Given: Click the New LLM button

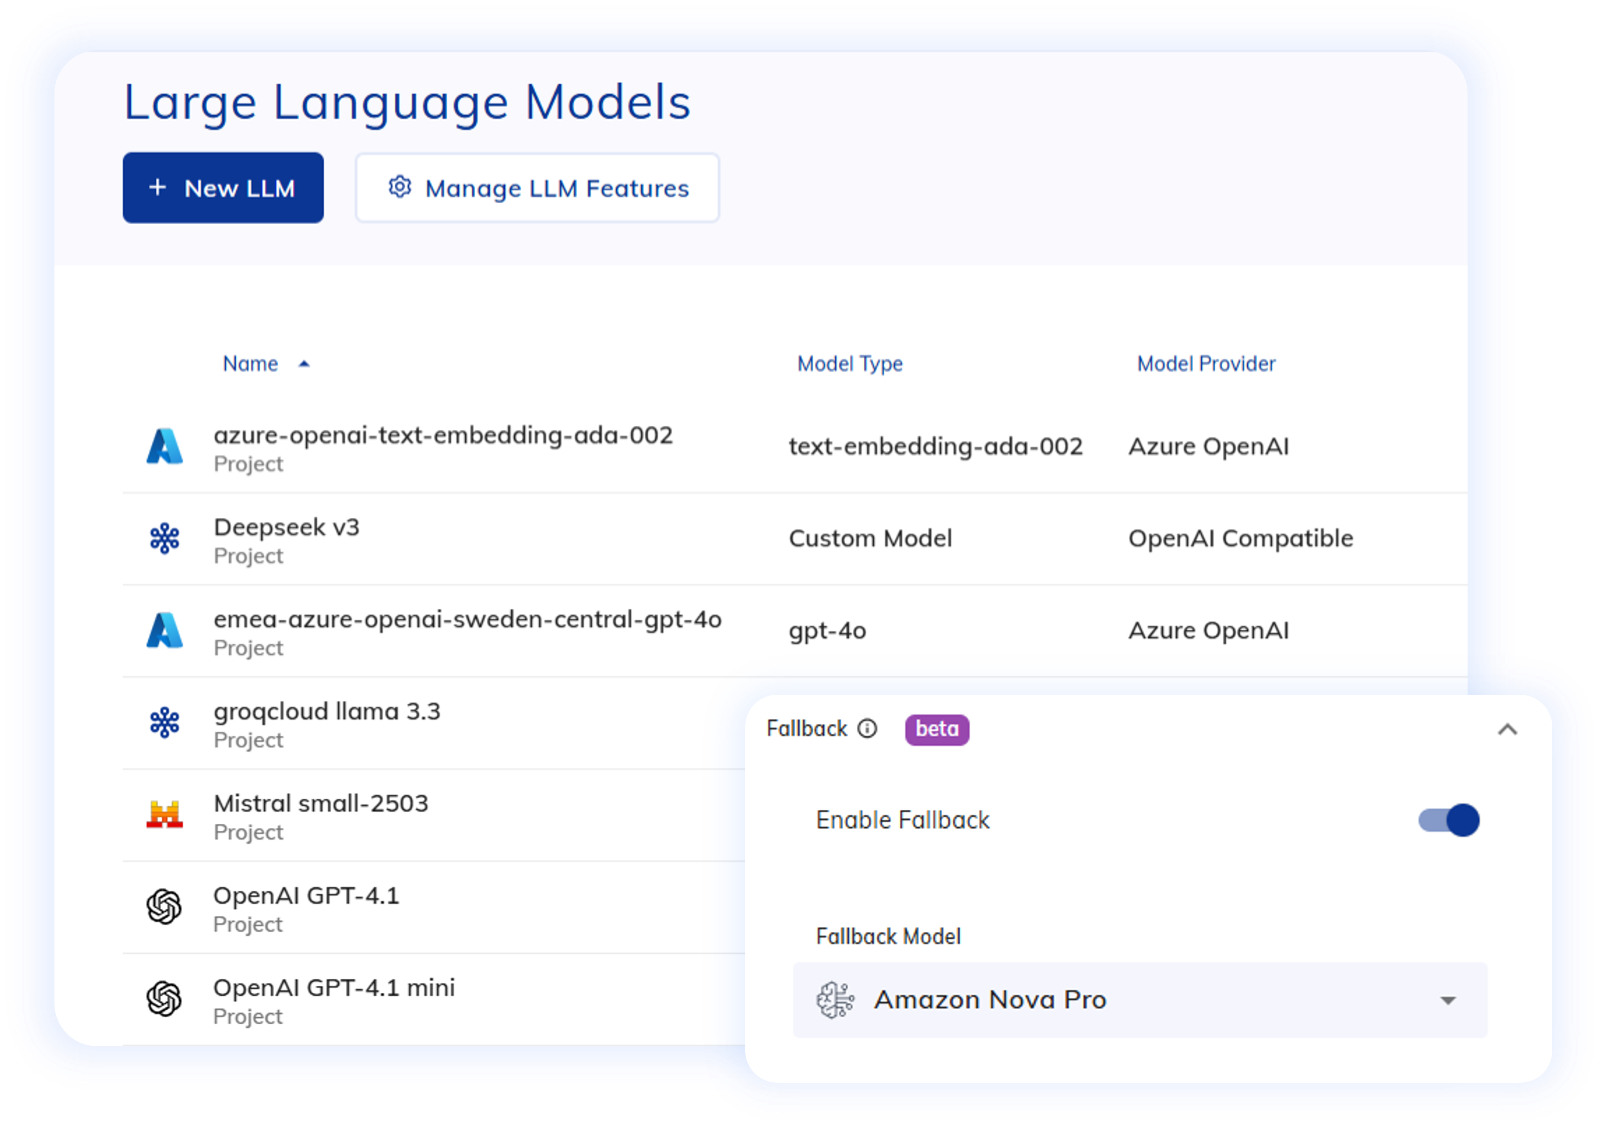Looking at the screenshot, I should [x=223, y=188].
